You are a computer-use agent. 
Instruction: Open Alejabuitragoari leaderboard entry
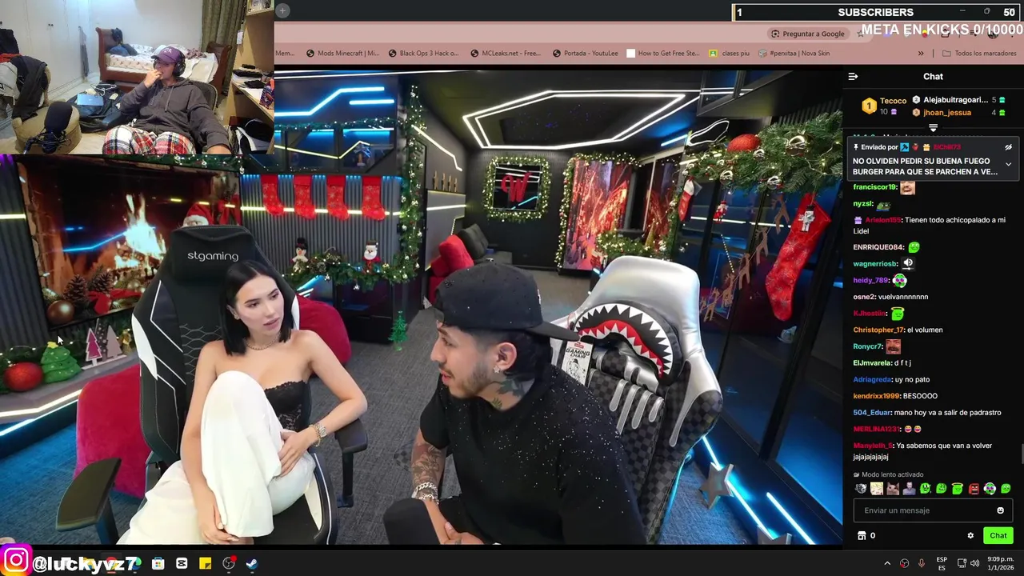point(958,100)
